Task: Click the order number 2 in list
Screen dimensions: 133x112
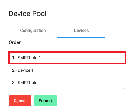Action: [13, 70]
